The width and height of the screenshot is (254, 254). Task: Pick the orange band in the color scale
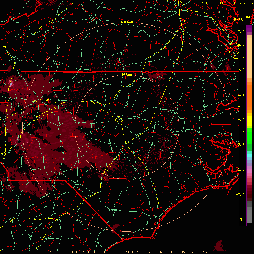(x=249, y=97)
